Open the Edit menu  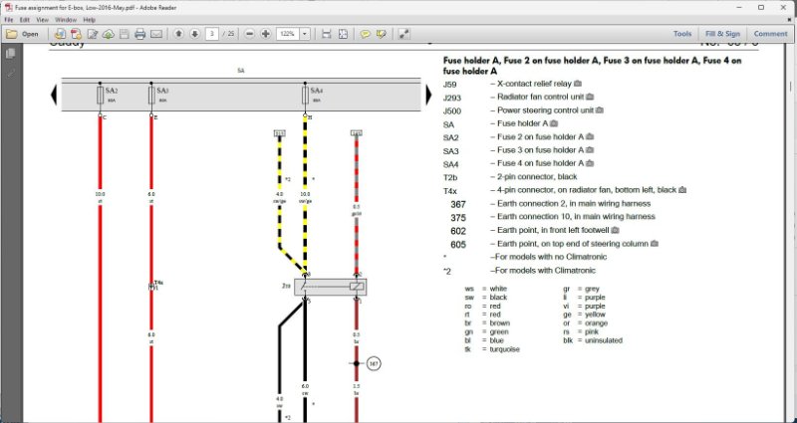tap(24, 20)
